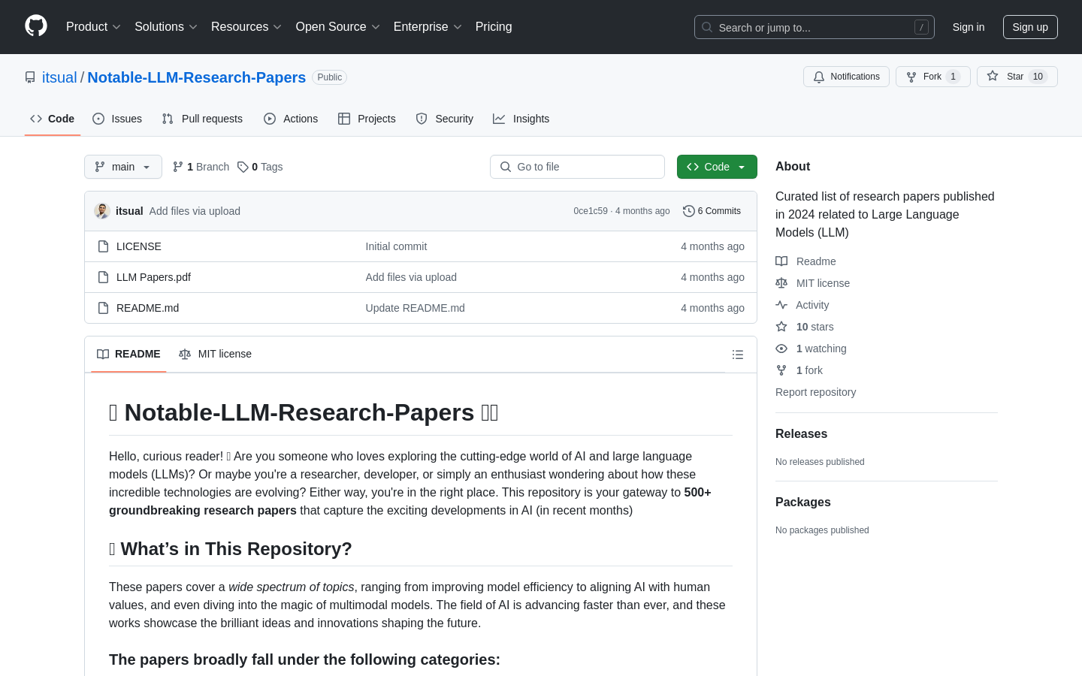The height and width of the screenshot is (676, 1082).
Task: Click the eye icon next to 1 watching
Action: (781, 349)
